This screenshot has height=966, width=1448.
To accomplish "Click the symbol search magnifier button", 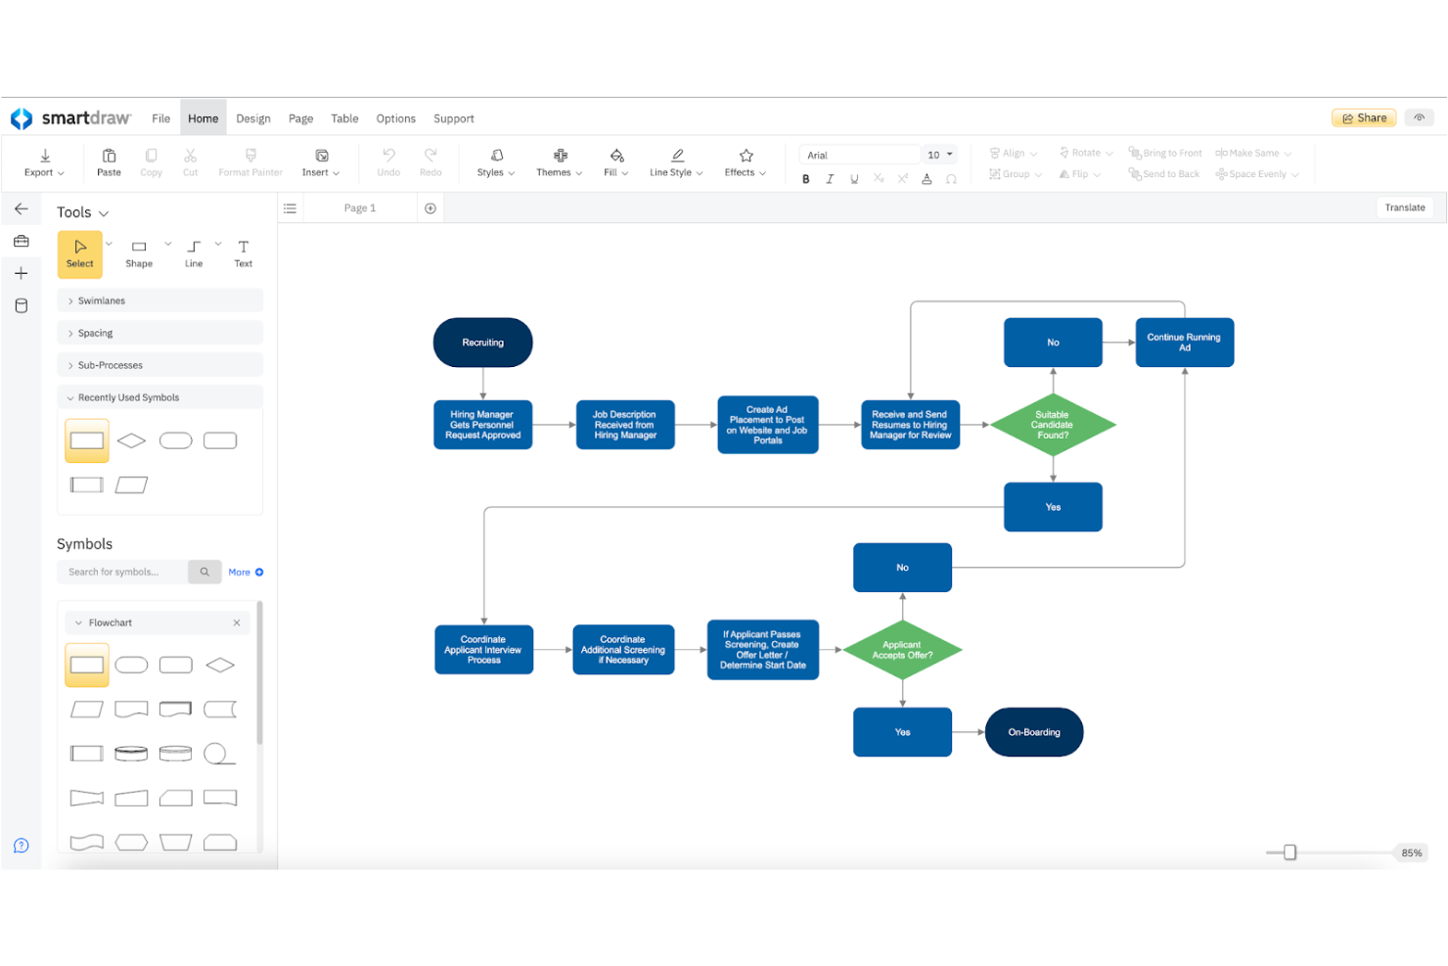I will click(204, 572).
